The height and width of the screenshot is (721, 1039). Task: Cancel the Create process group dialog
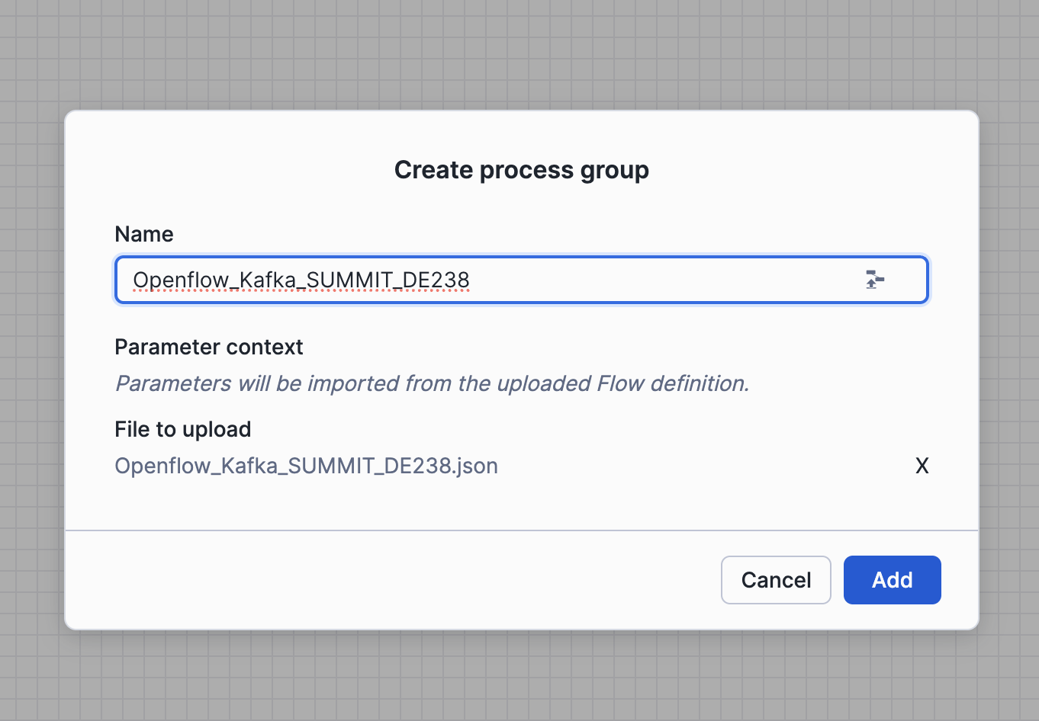776,580
